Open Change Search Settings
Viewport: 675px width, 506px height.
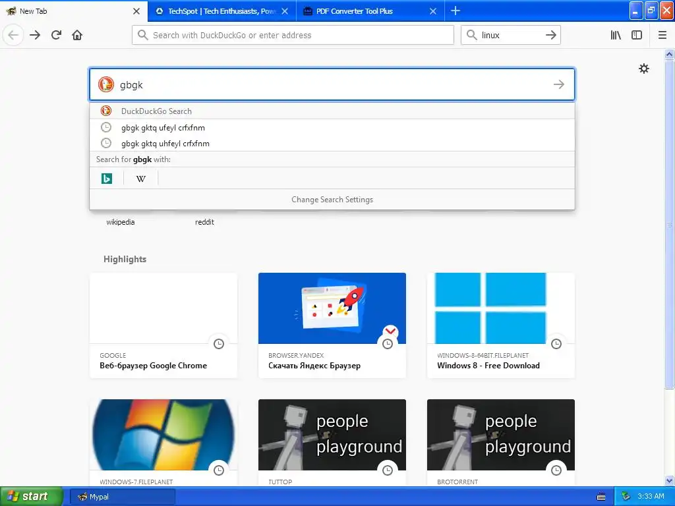point(332,200)
